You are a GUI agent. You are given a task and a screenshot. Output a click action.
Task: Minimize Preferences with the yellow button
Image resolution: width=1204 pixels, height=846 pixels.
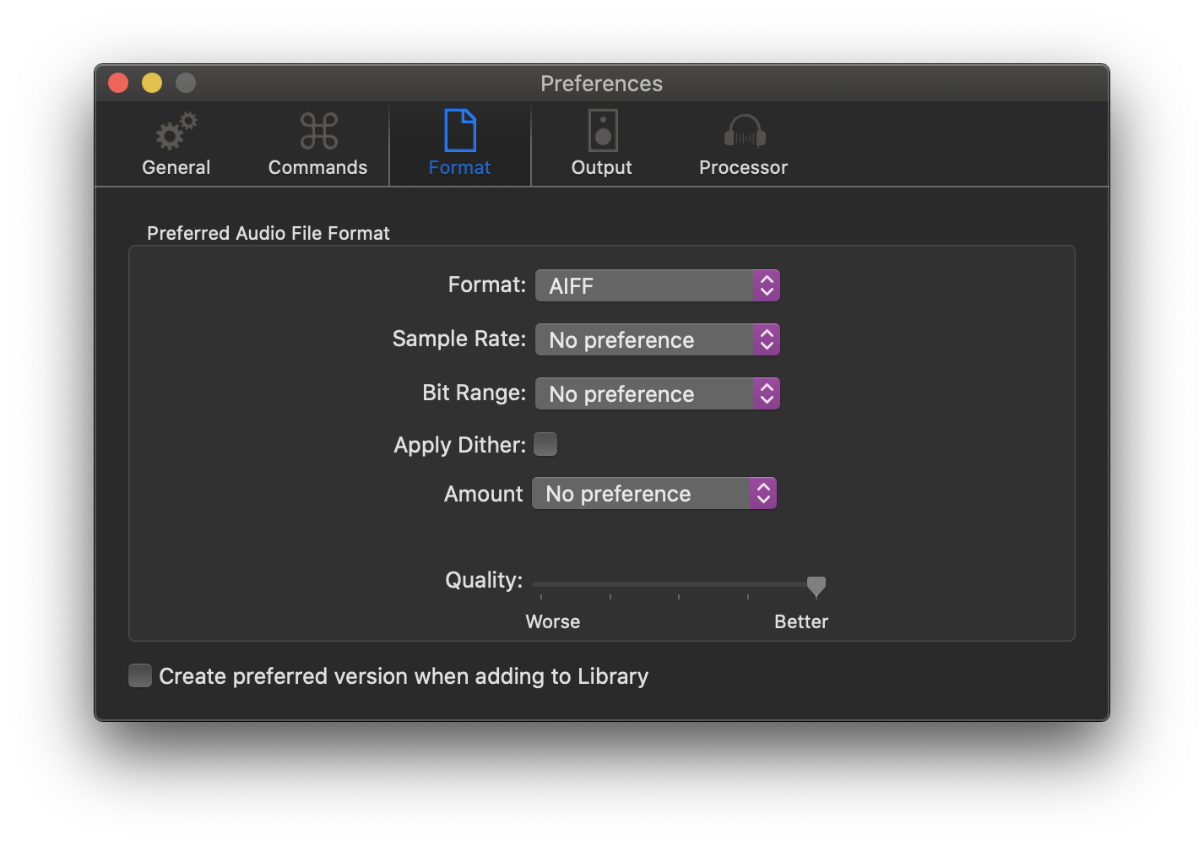(152, 83)
